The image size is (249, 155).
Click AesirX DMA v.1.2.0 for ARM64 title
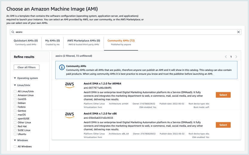coord(102,84)
